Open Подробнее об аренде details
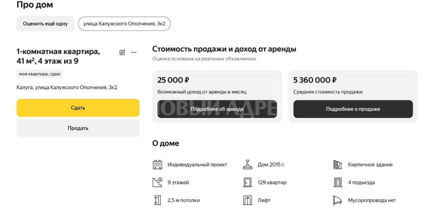Image resolution: width=431 pixels, height=215 pixels. [x=217, y=109]
